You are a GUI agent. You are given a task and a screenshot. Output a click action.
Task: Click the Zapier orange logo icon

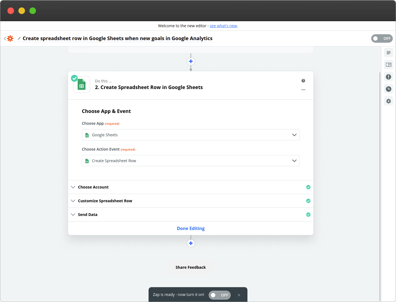tap(10, 38)
